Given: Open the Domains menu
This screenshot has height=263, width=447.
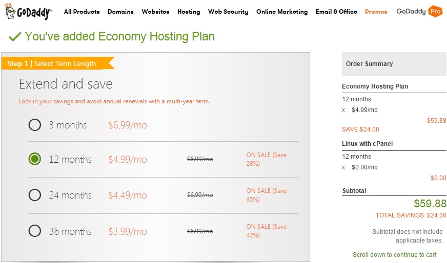Looking at the screenshot, I should tap(121, 12).
